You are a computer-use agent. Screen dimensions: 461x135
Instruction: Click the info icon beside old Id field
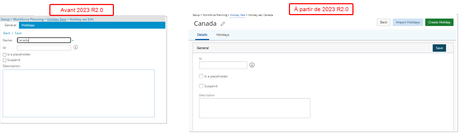(76, 47)
